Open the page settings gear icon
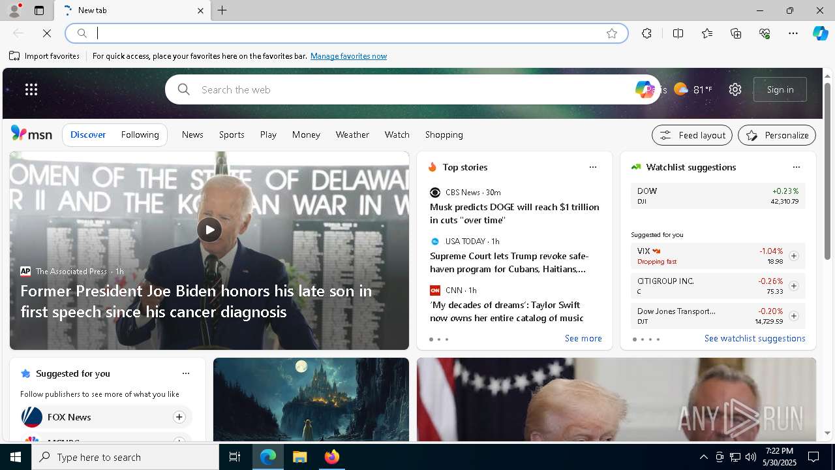835x470 pixels. (x=735, y=89)
